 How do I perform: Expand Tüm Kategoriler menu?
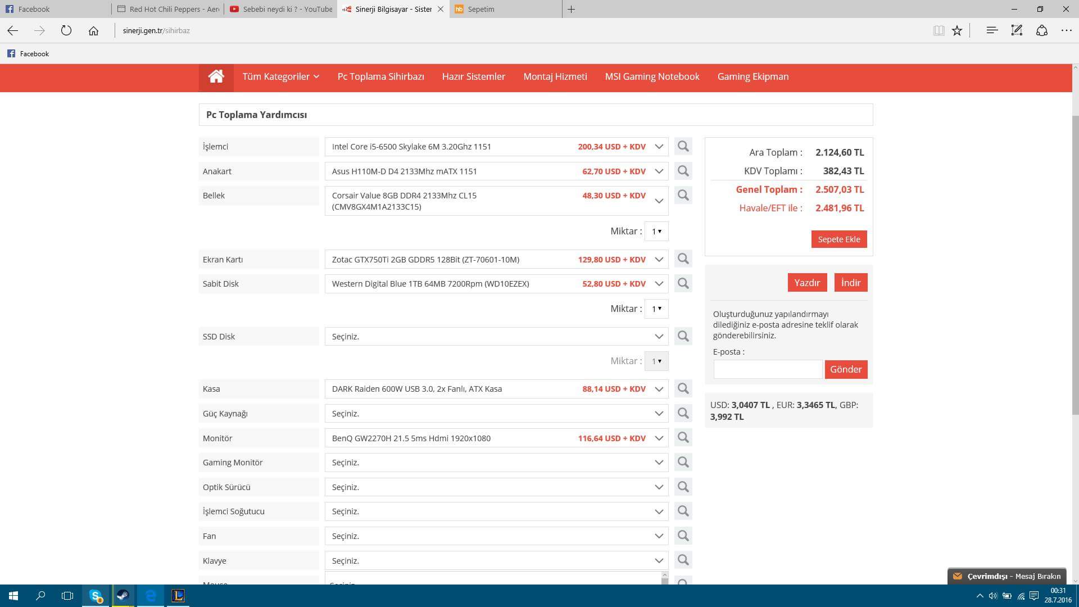(280, 76)
